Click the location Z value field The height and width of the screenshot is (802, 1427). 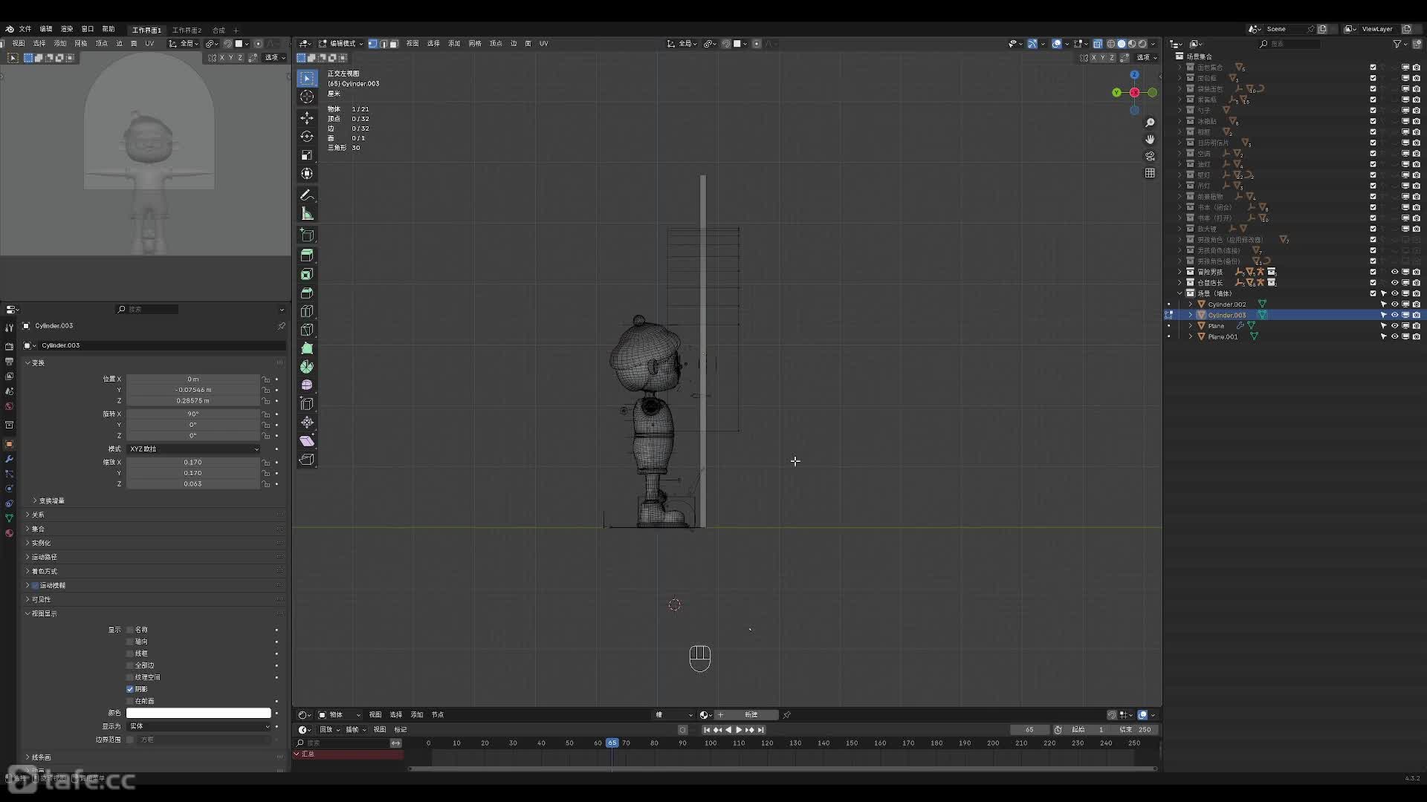click(x=192, y=401)
